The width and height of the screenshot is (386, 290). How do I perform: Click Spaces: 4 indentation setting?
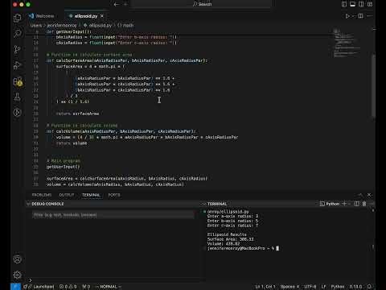[289, 287]
